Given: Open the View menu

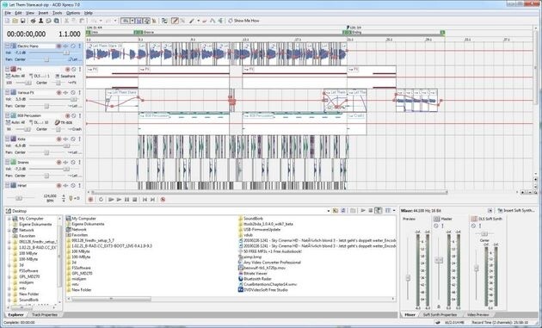Looking at the screenshot, I should point(30,13).
